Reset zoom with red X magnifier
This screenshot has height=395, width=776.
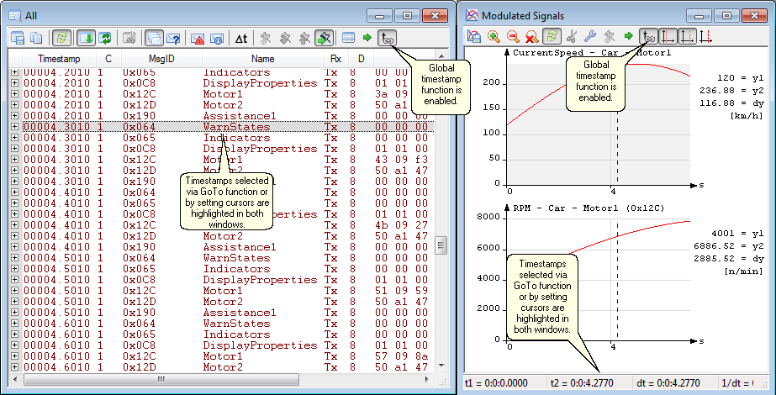531,36
